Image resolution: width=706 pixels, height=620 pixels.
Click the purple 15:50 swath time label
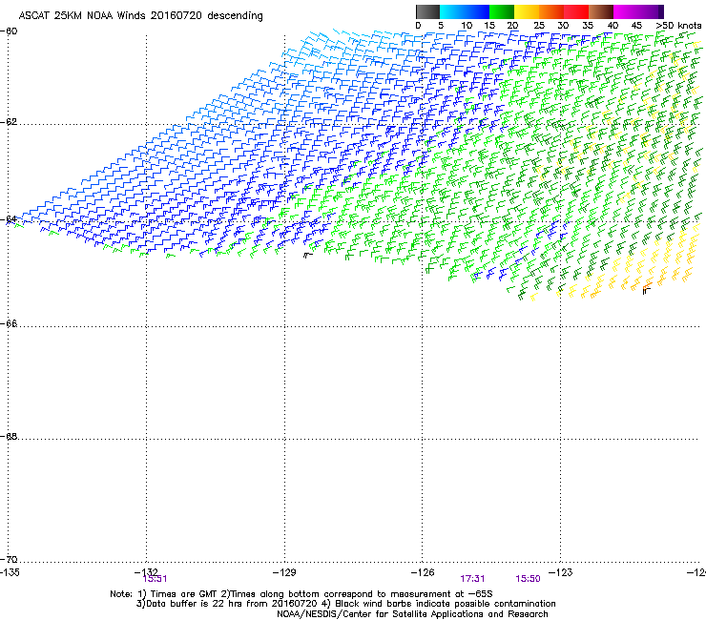pos(528,579)
